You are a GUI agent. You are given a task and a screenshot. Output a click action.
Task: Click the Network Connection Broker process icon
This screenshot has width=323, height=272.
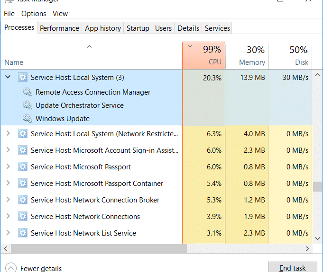click(23, 200)
